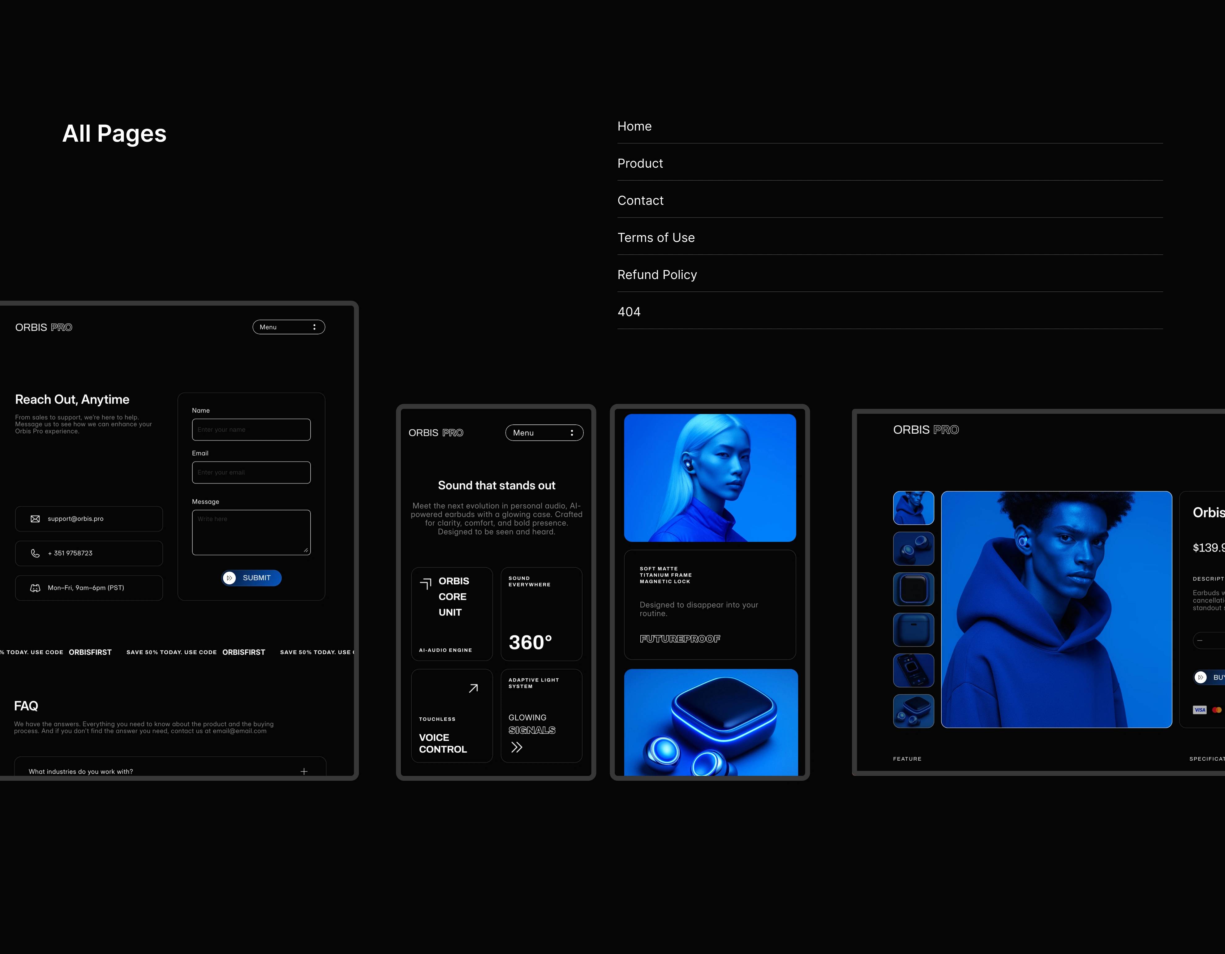
Task: Expand the 'What industries do you work with?' FAQ
Action: click(x=303, y=771)
